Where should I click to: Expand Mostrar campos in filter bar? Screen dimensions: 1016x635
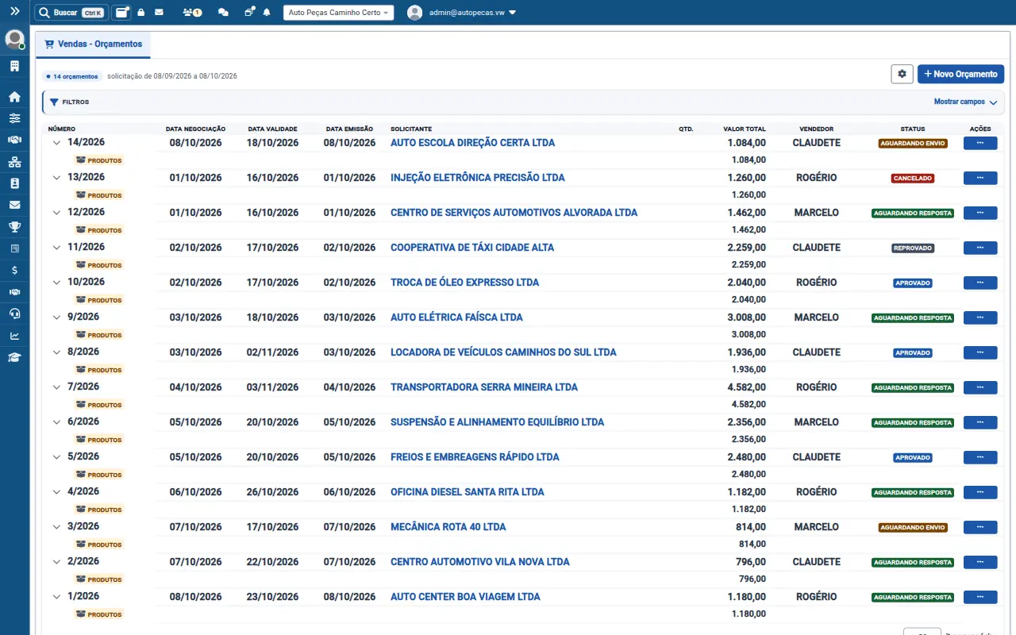(964, 102)
